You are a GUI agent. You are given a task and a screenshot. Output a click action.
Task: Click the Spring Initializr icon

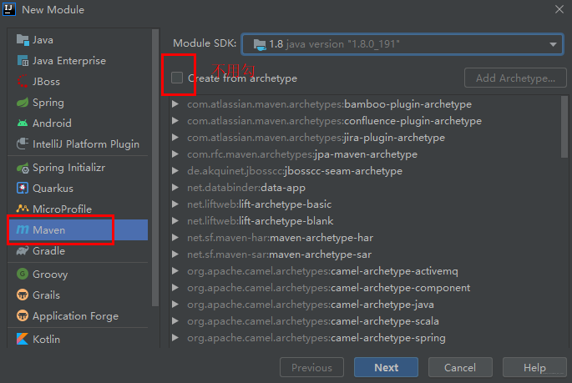tap(23, 168)
